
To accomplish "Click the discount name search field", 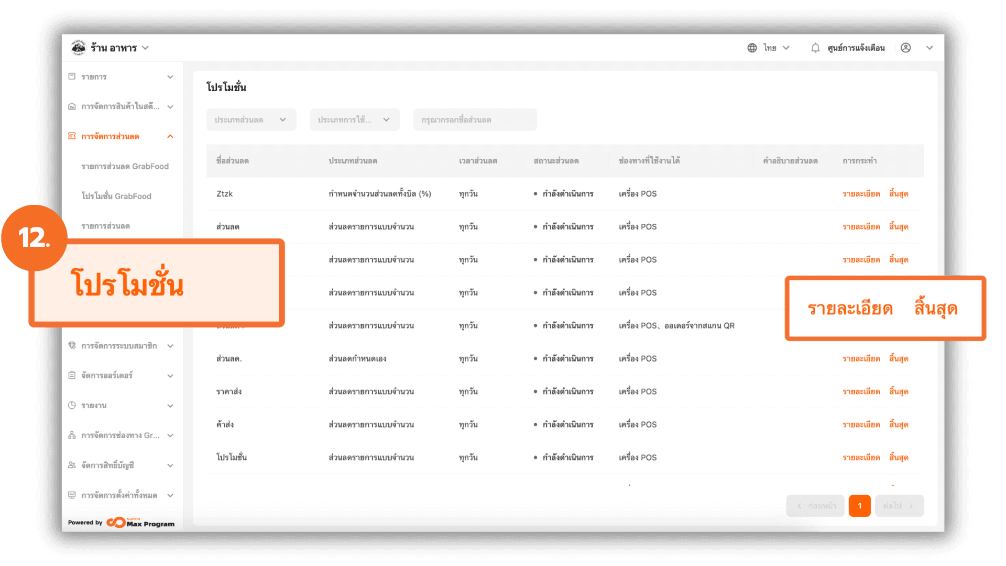I will point(475,119).
